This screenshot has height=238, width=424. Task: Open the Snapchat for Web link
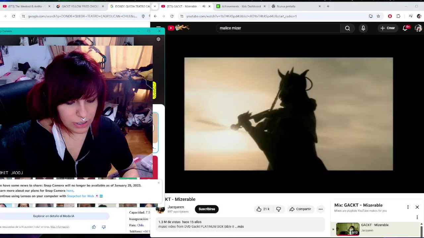(x=80, y=196)
